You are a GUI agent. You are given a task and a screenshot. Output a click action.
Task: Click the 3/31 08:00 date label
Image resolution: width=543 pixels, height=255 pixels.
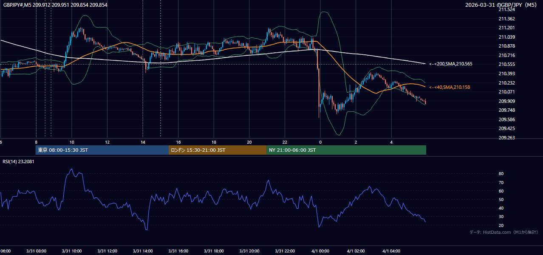[36, 251]
